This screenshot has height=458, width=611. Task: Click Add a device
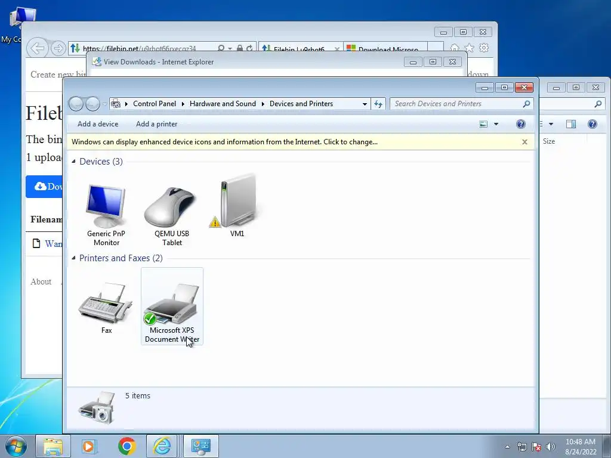pos(98,124)
